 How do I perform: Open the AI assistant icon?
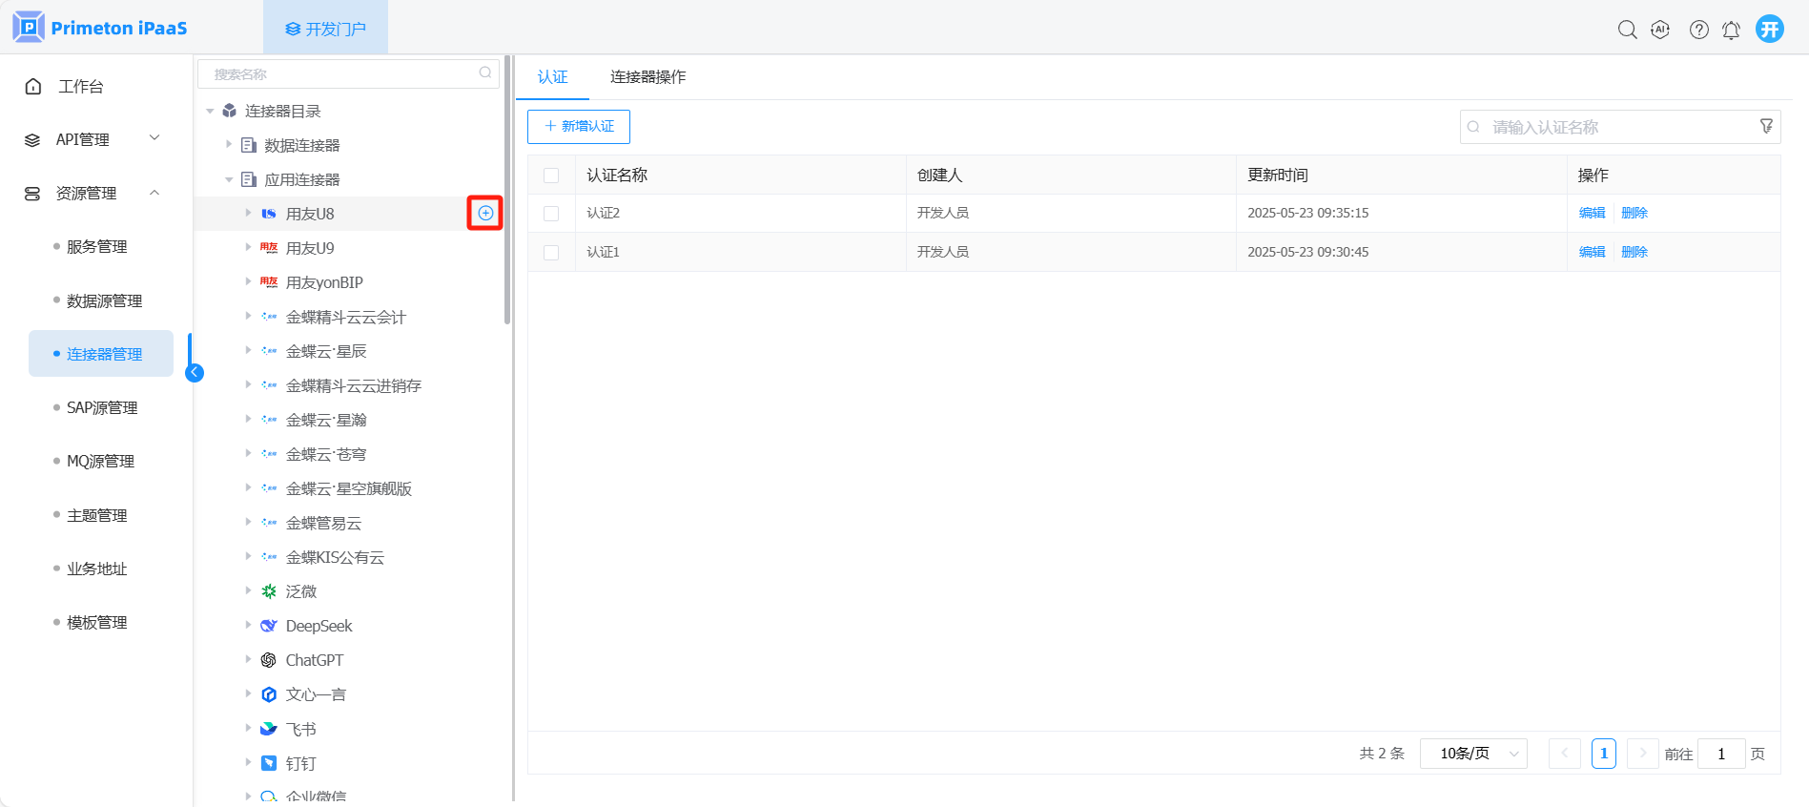point(1660,30)
